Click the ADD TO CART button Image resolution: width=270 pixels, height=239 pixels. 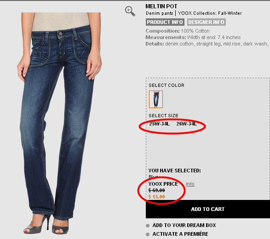(208, 209)
